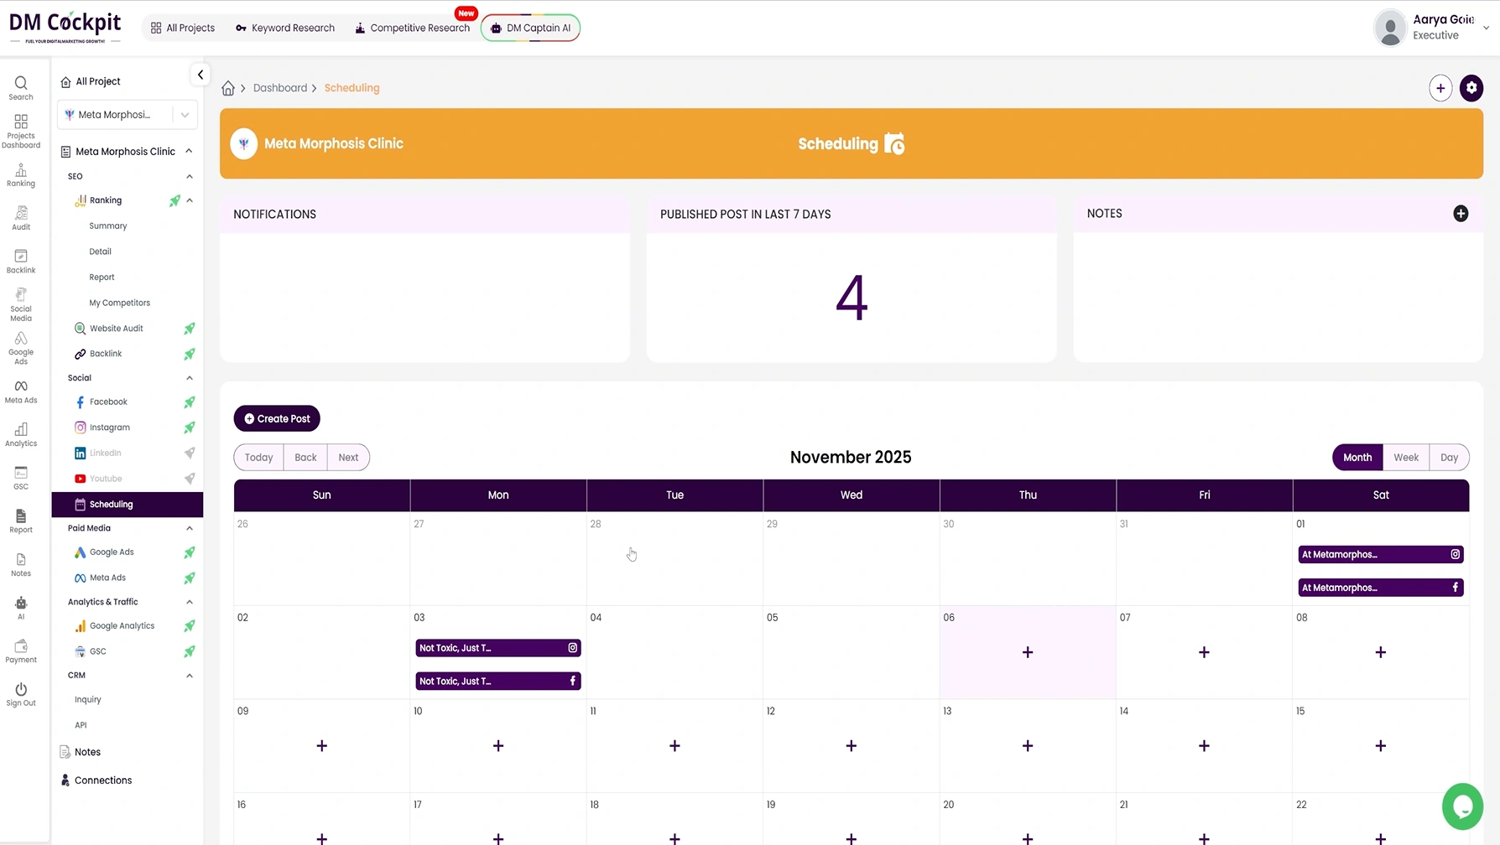Viewport: 1500px width, 845px height.
Task: Open the Social Media section from the left sidebar
Action: click(20, 303)
